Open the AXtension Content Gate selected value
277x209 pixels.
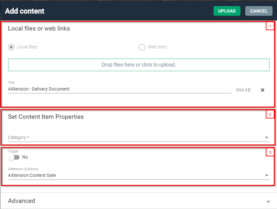coord(33,175)
